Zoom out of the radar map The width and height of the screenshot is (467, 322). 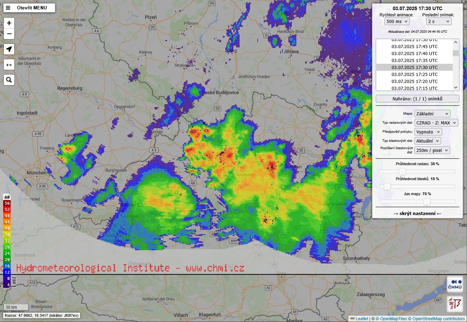(9, 34)
